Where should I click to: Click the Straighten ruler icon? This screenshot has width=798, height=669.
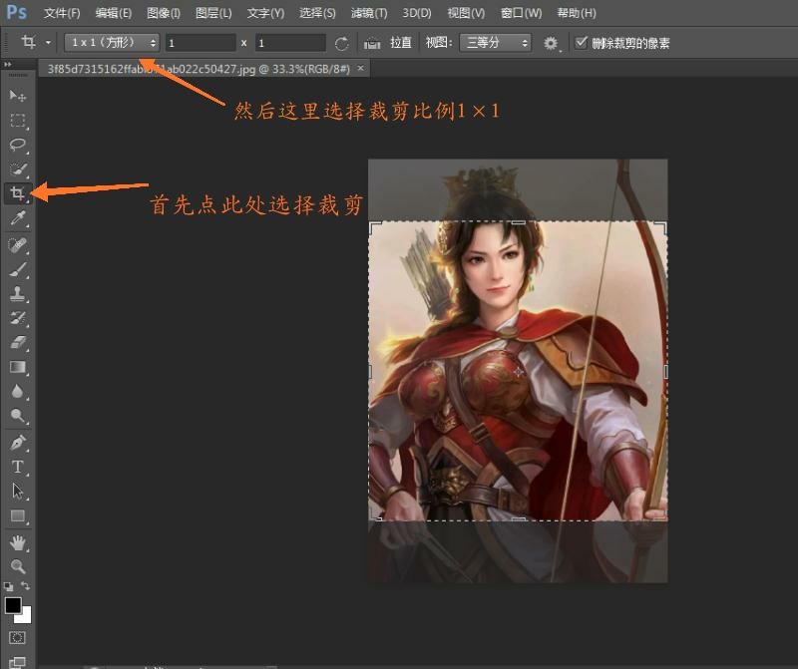point(372,44)
